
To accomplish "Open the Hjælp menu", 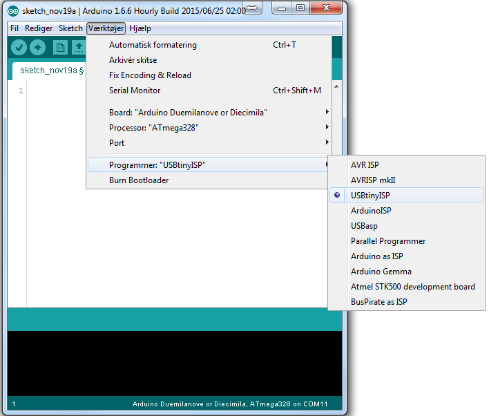I will click(140, 28).
